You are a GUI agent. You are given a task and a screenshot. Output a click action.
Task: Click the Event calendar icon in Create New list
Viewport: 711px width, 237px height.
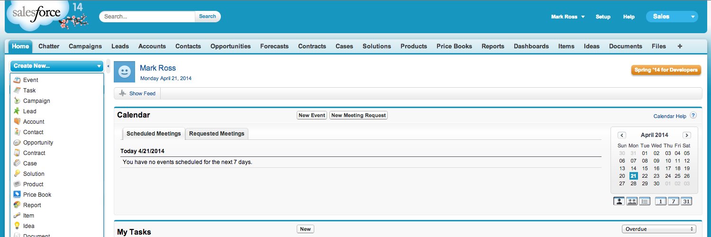click(x=17, y=80)
